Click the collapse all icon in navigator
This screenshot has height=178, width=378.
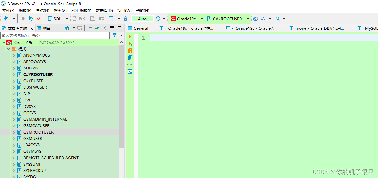(90, 28)
